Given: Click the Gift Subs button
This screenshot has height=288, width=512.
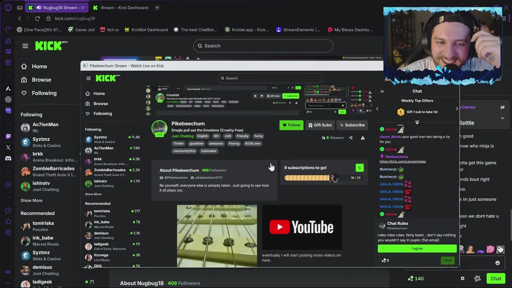Looking at the screenshot, I should click(320, 125).
